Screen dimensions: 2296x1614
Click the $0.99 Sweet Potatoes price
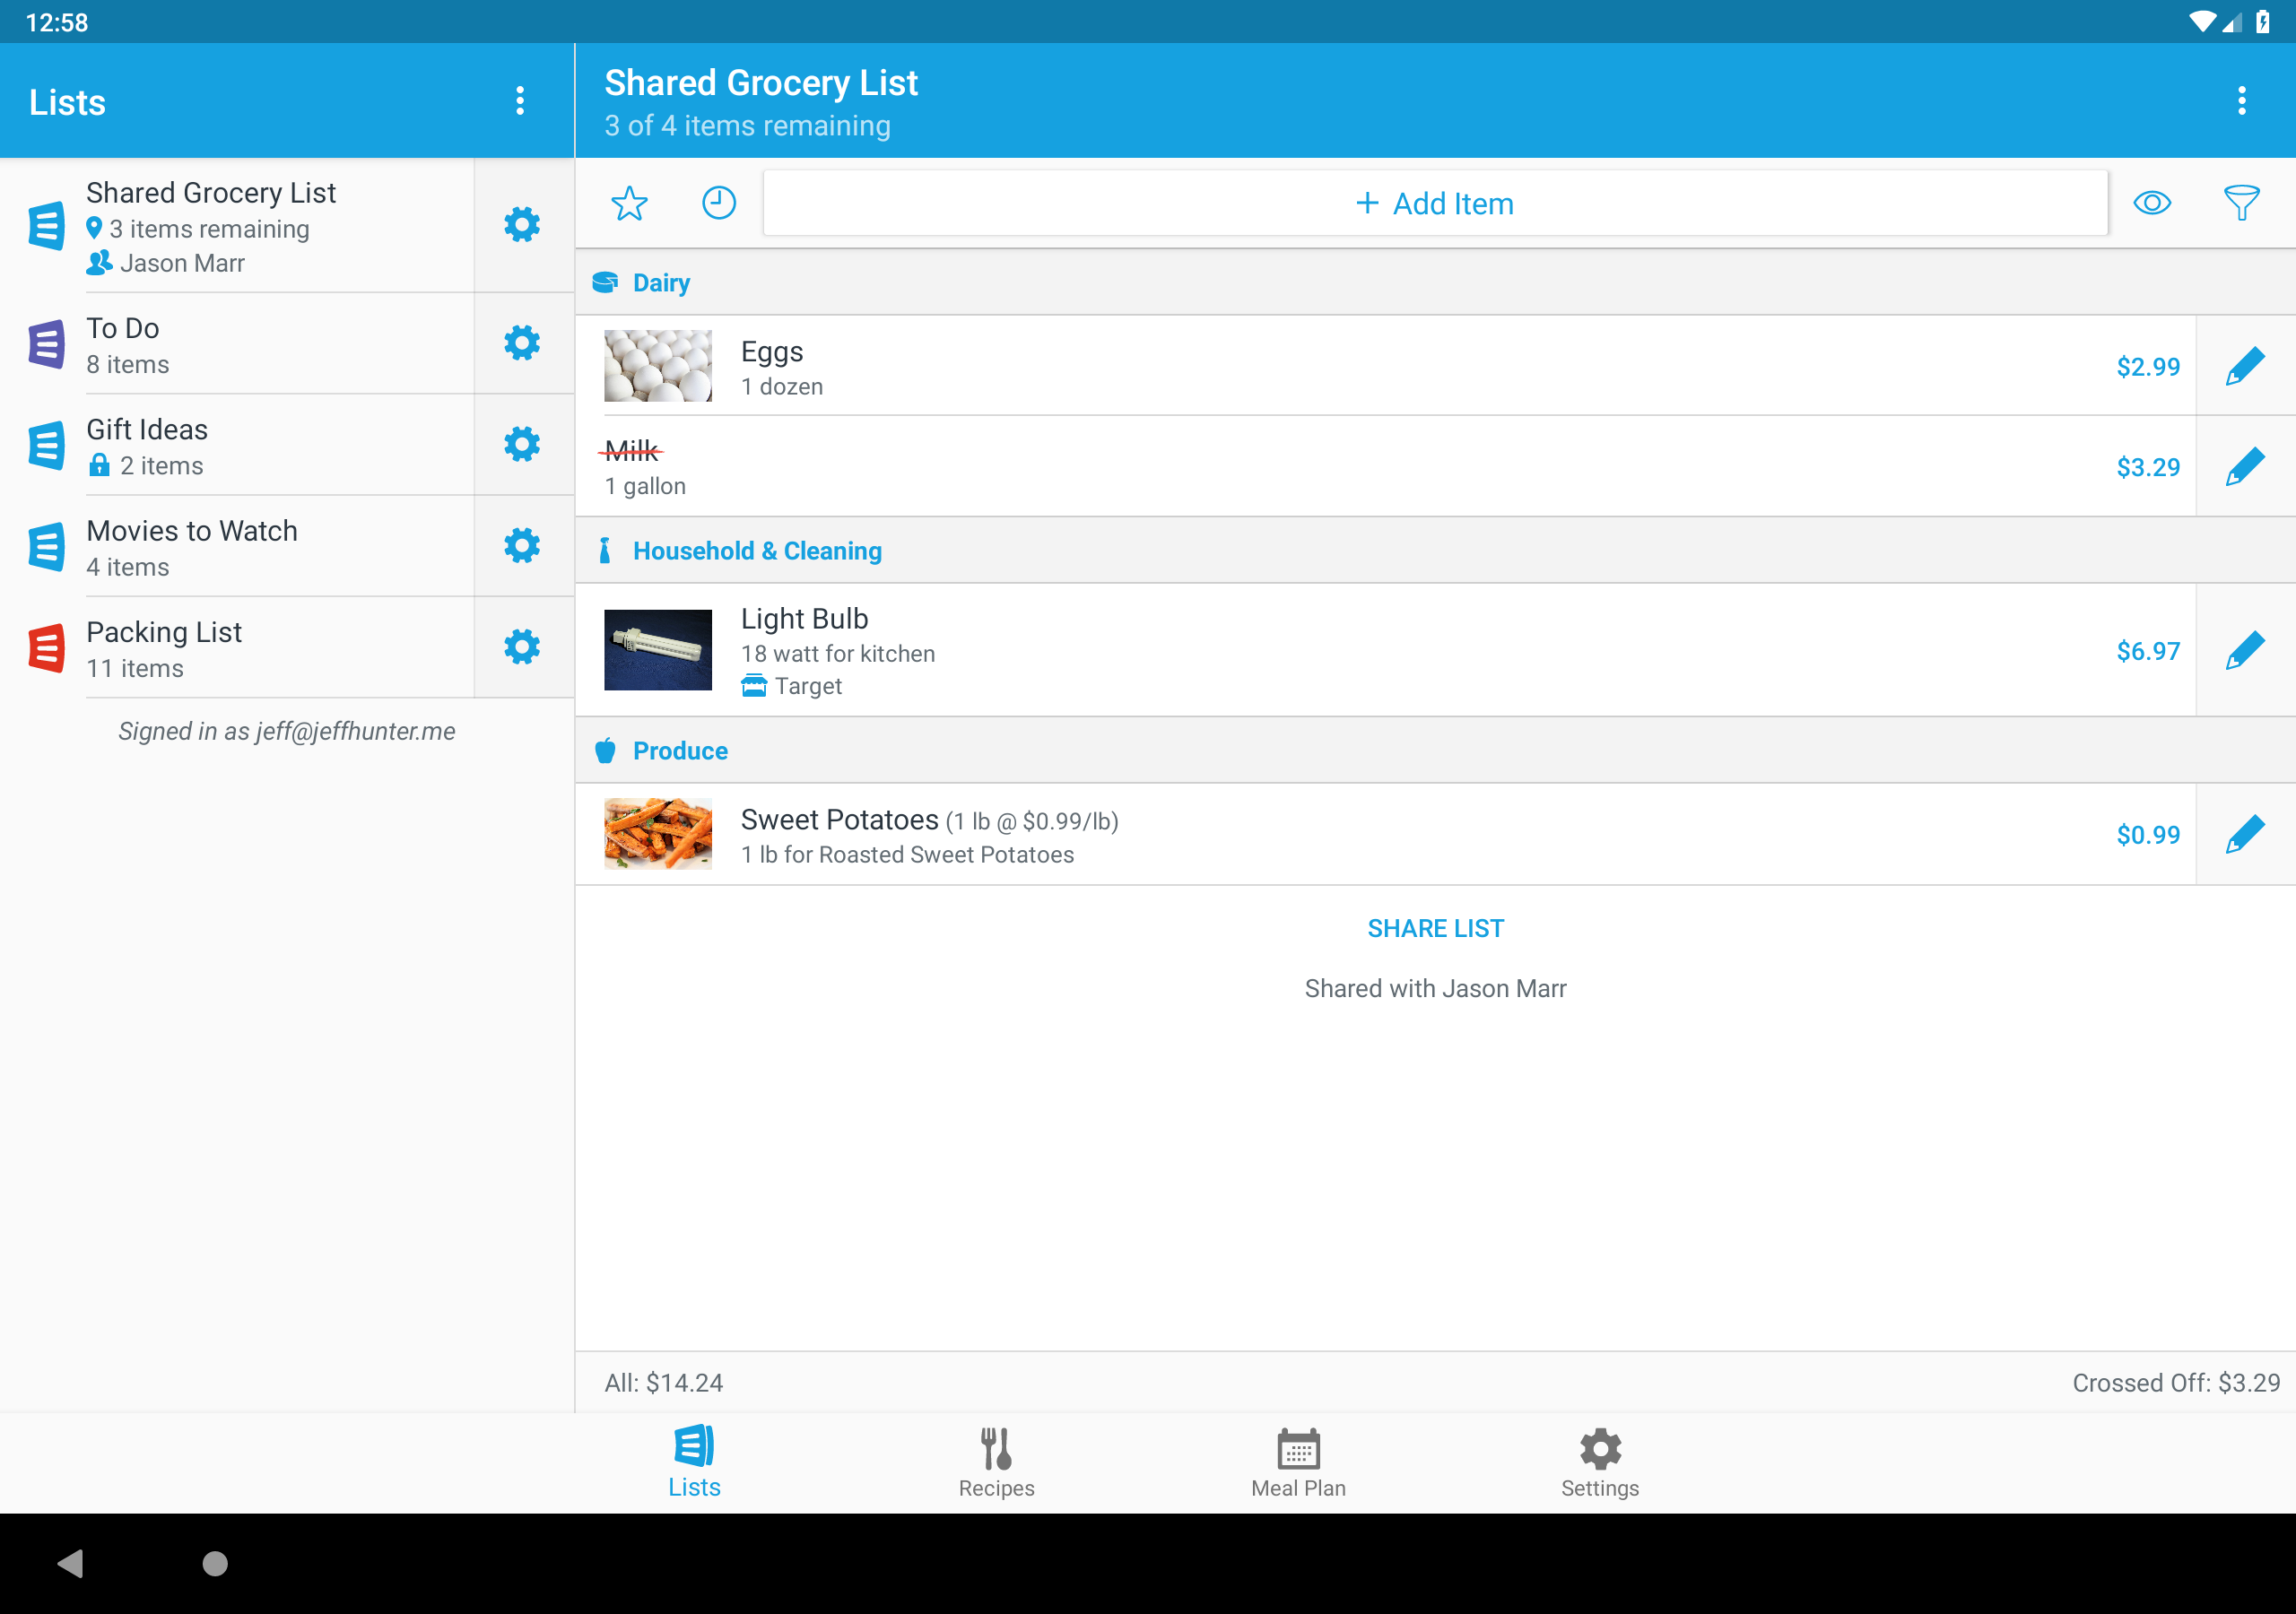2147,835
